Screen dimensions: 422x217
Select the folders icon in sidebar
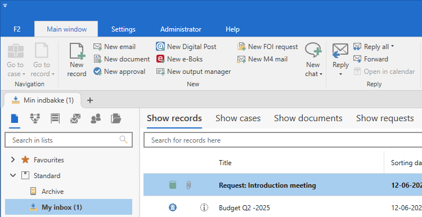tap(116, 118)
